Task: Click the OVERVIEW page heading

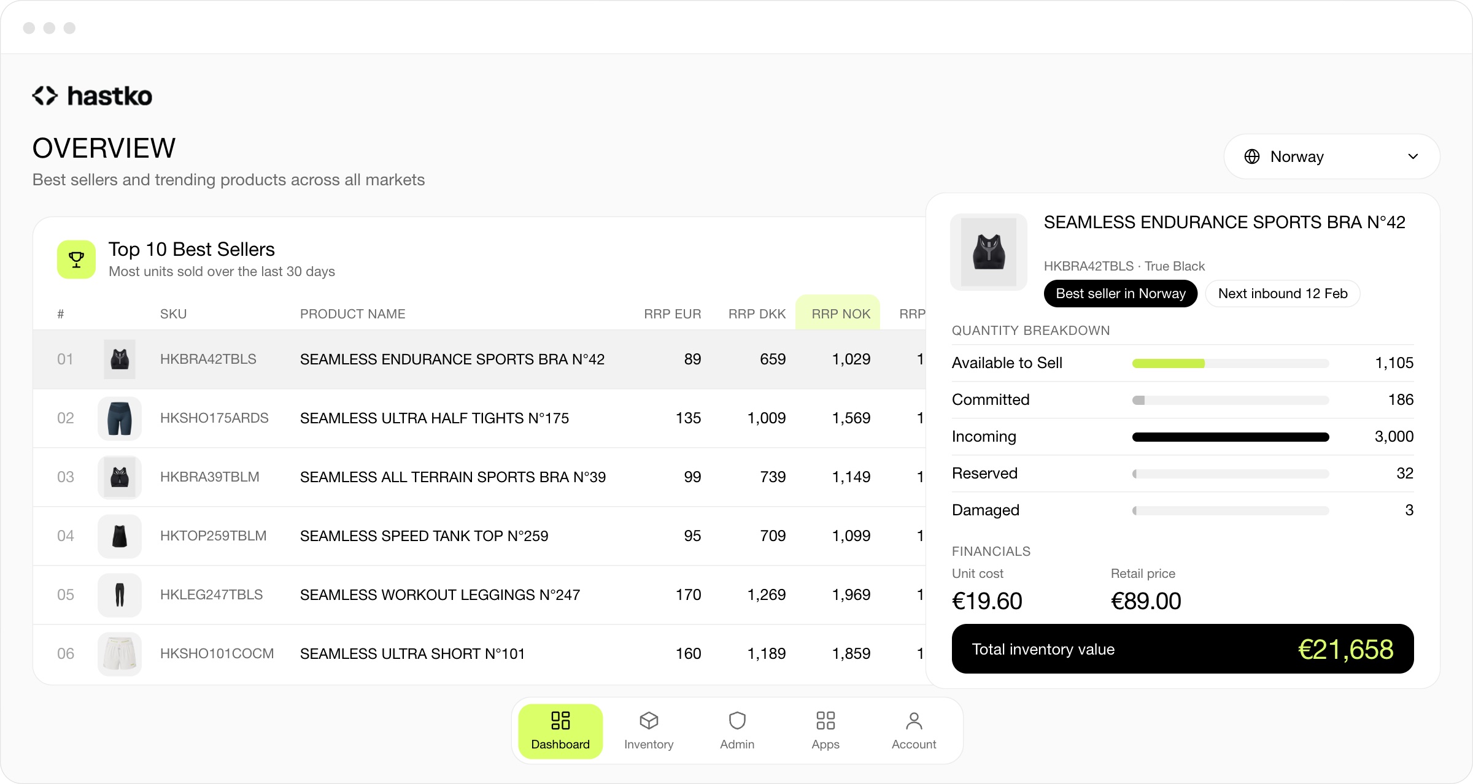Action: pyautogui.click(x=104, y=148)
